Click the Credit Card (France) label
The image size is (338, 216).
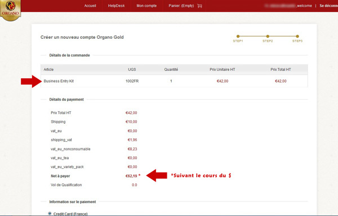[x=70, y=214]
